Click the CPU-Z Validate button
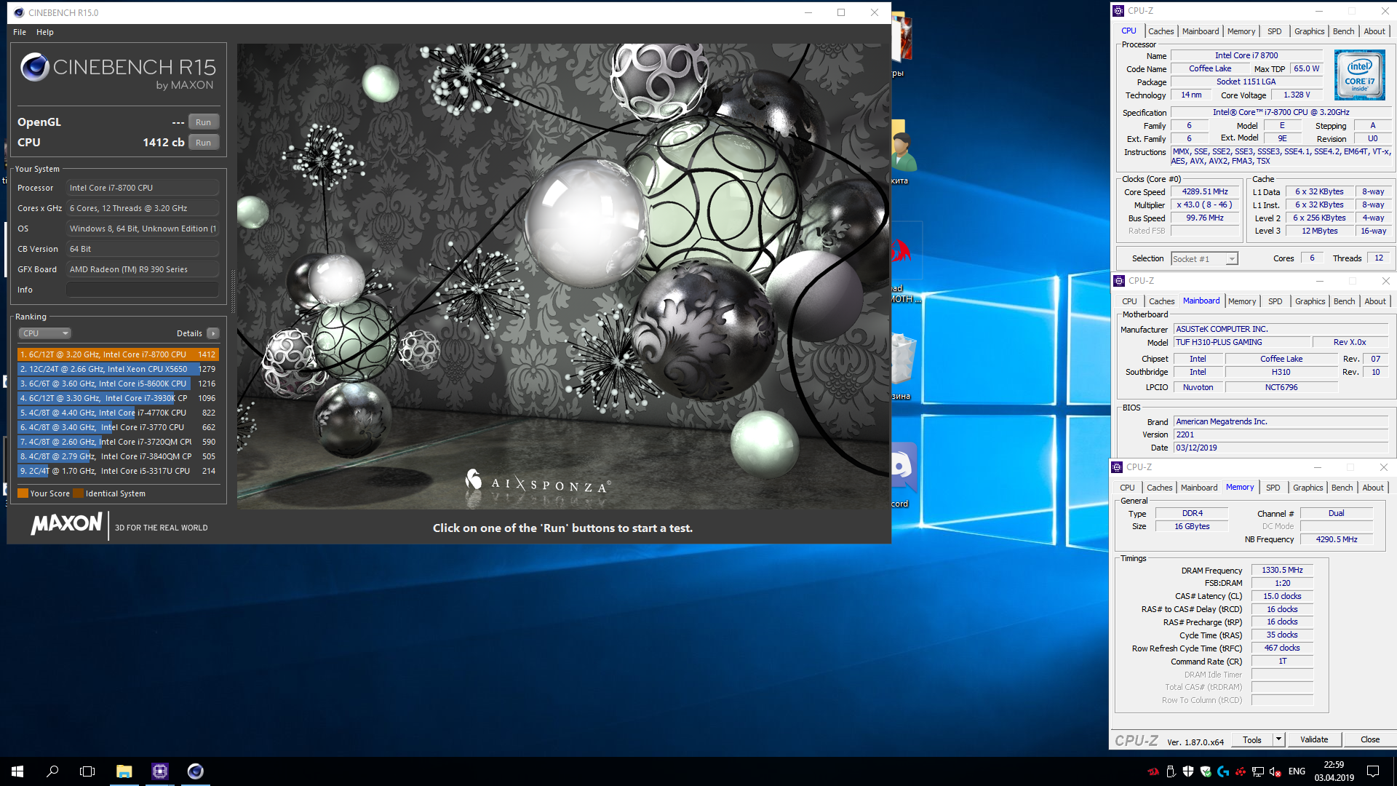This screenshot has width=1397, height=786. (1314, 739)
